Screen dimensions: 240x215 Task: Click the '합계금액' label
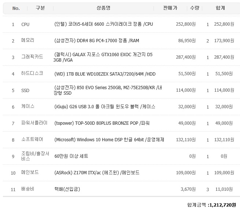tap(196, 205)
